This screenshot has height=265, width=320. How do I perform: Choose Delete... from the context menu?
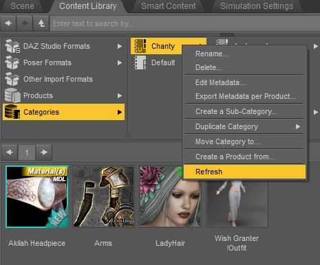click(245, 67)
